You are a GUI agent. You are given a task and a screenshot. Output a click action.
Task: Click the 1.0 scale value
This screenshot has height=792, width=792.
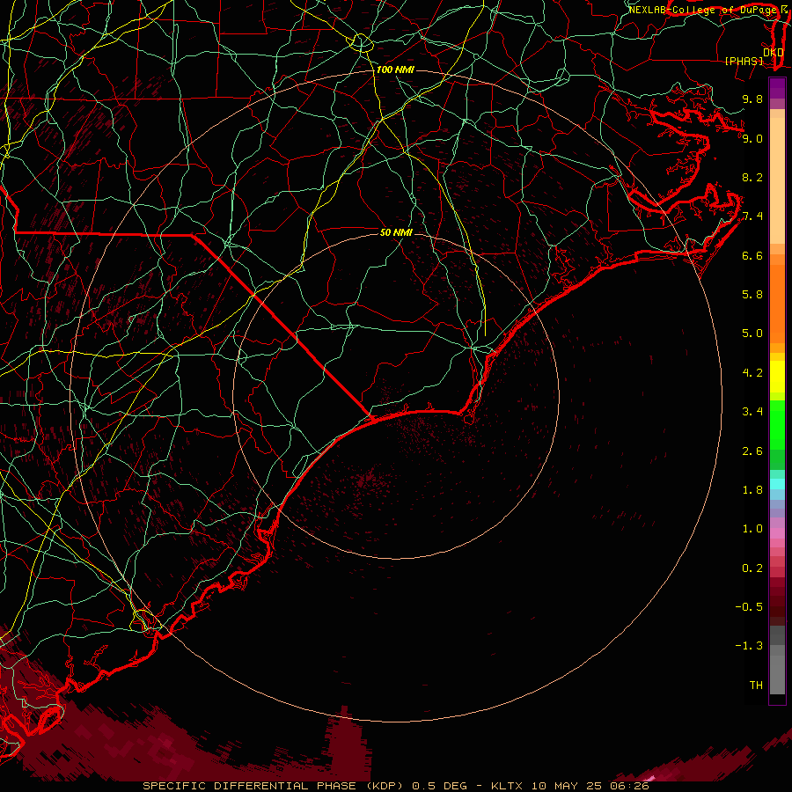point(752,529)
